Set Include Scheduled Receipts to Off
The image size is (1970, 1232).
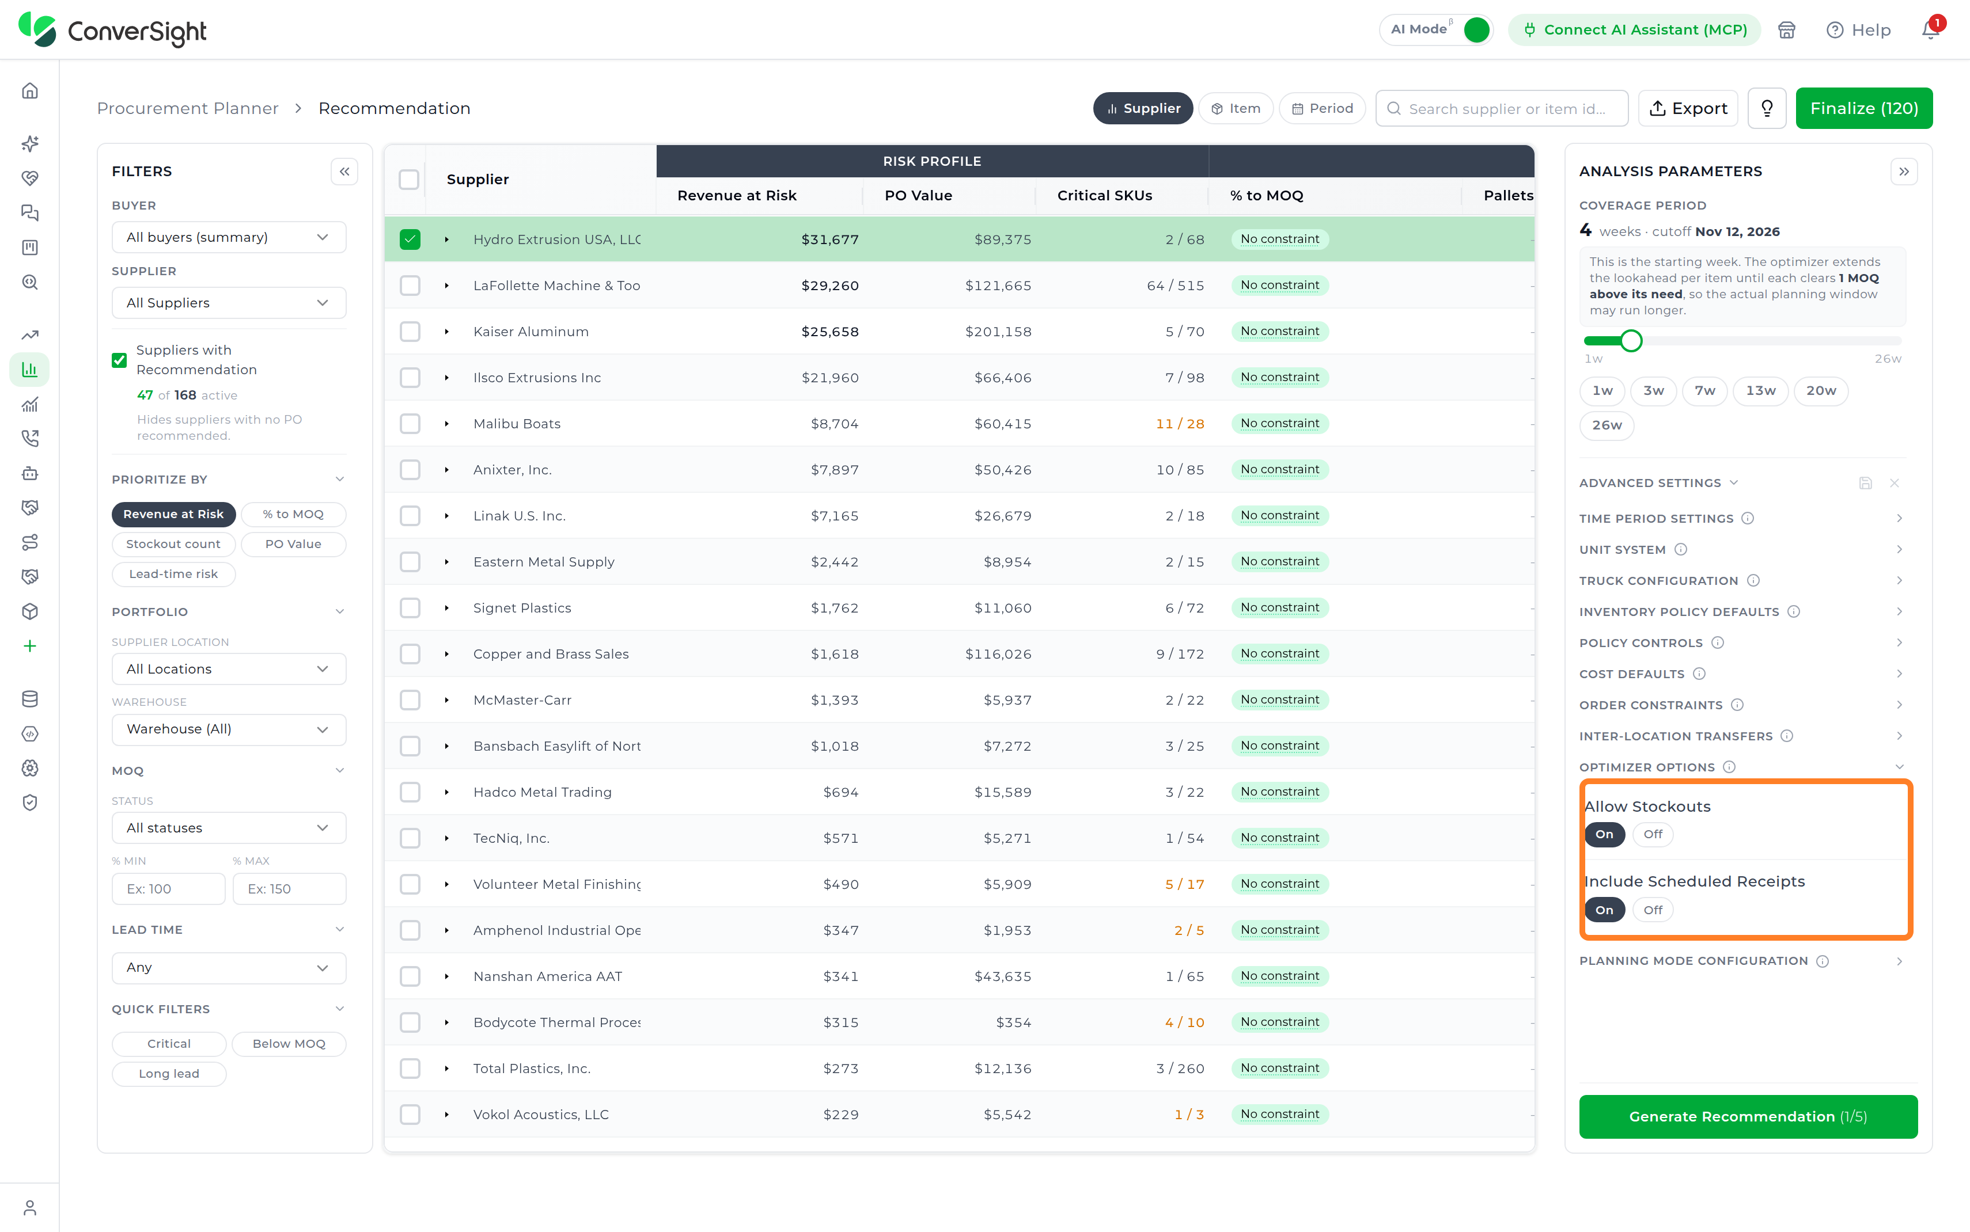(x=1652, y=910)
